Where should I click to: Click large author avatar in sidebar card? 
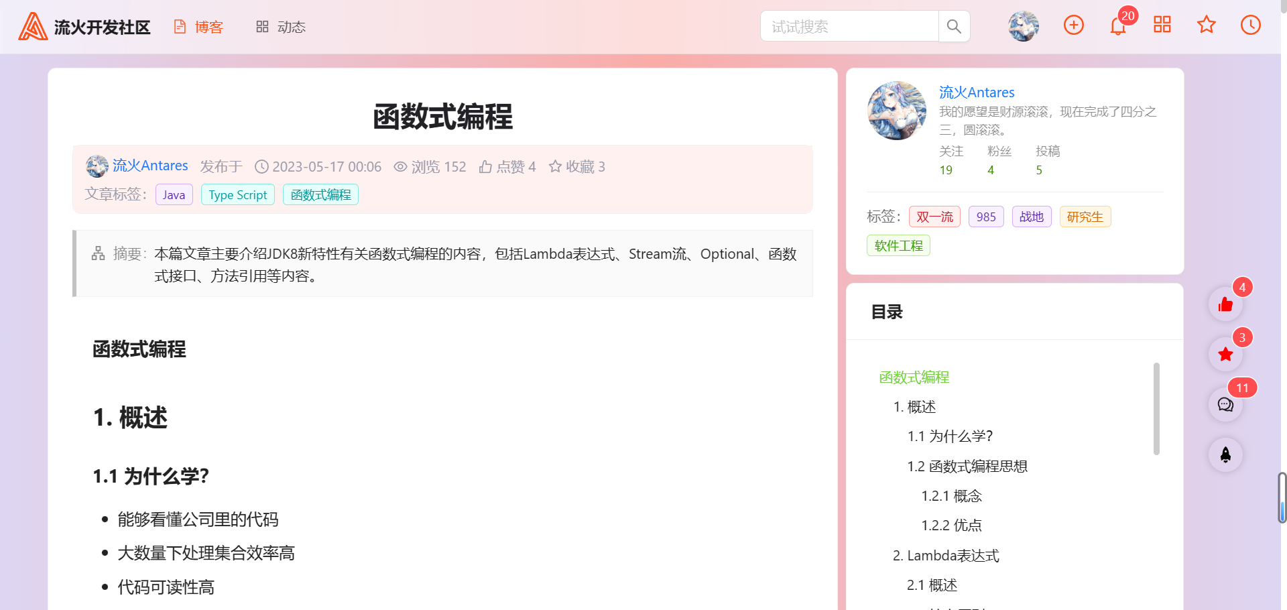point(897,111)
